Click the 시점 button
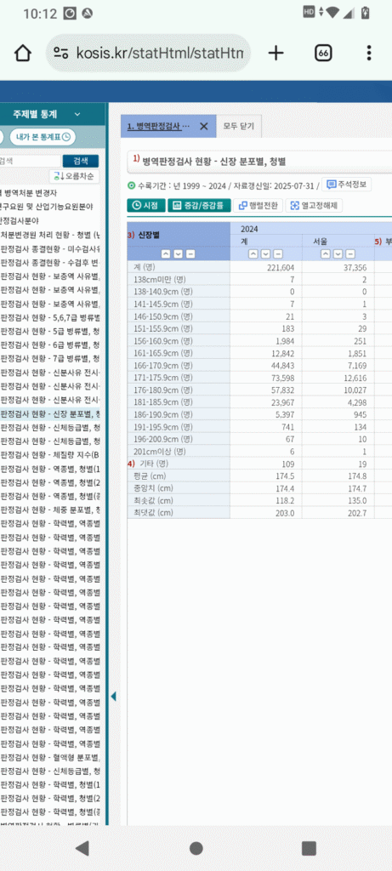392x871 pixels. 146,205
